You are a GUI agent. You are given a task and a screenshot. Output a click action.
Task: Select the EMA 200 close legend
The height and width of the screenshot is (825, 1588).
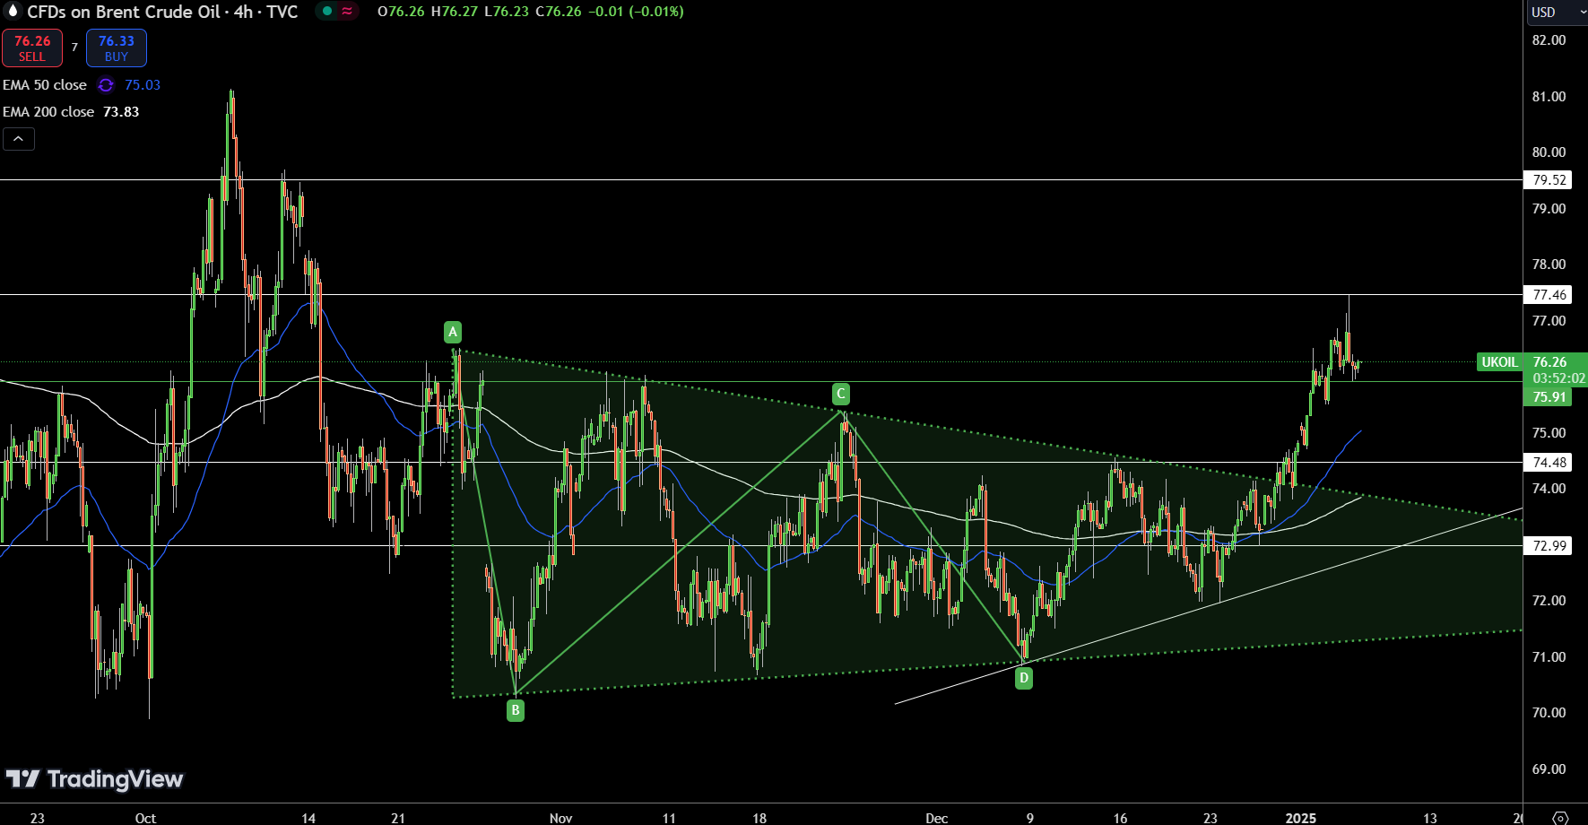(48, 112)
